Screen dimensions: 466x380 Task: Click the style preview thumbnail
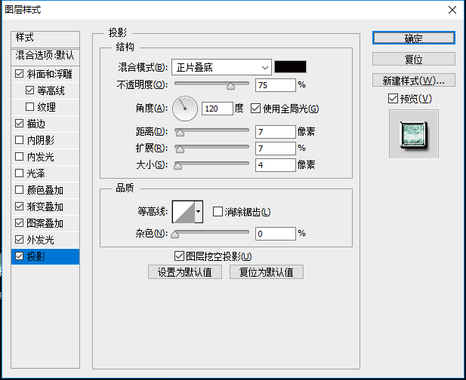point(413,133)
